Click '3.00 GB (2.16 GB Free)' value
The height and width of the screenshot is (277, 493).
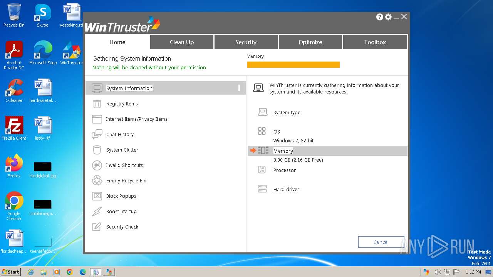298,160
